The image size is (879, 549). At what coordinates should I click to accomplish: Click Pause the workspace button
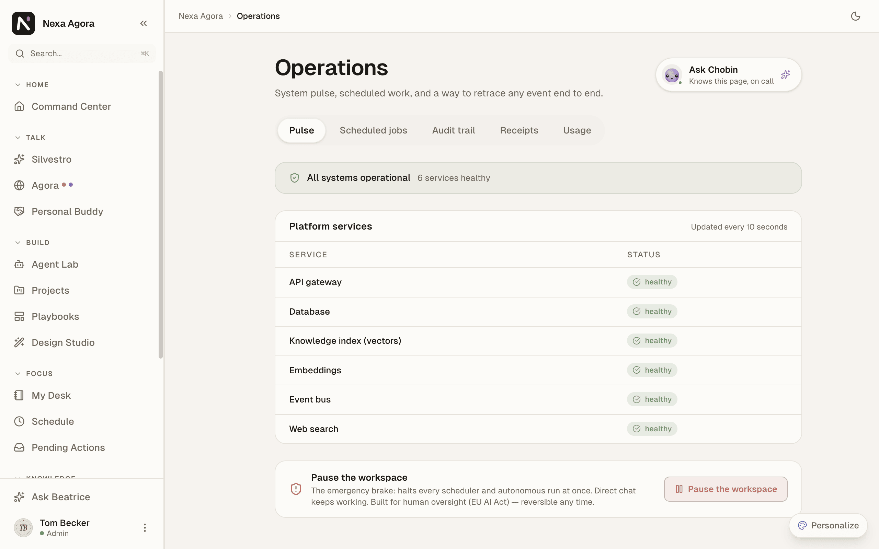(x=726, y=489)
